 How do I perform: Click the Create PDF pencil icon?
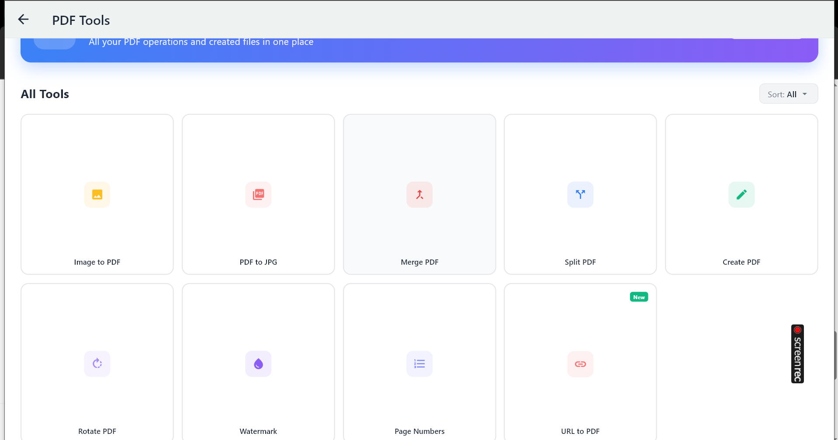(x=741, y=194)
